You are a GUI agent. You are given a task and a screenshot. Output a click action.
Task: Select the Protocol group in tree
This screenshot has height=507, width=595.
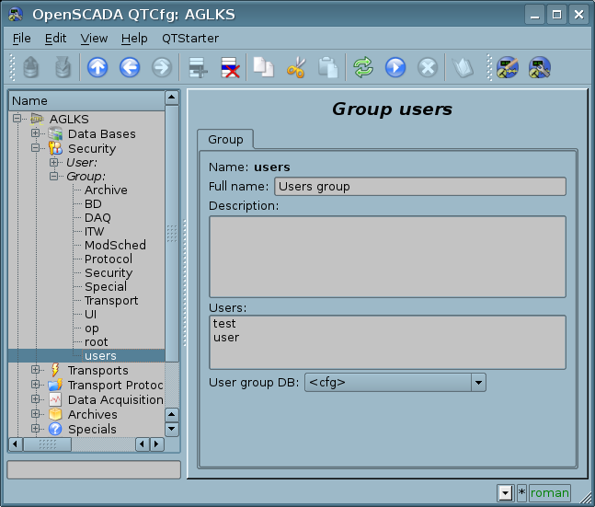tap(109, 259)
